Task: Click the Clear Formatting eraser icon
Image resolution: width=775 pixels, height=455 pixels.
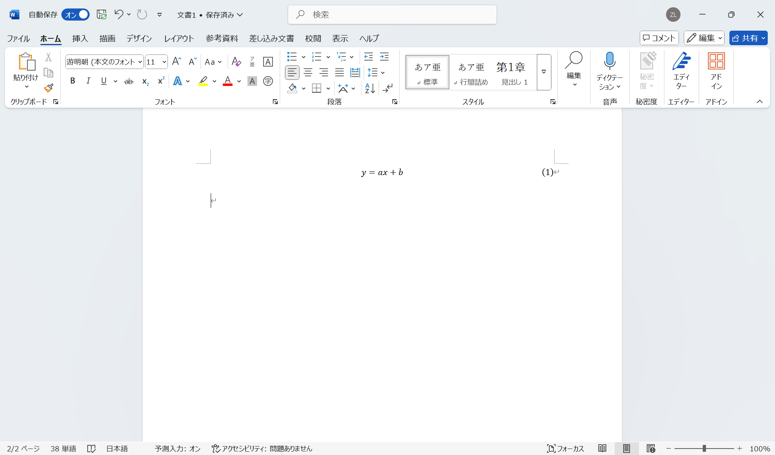Action: (x=236, y=62)
